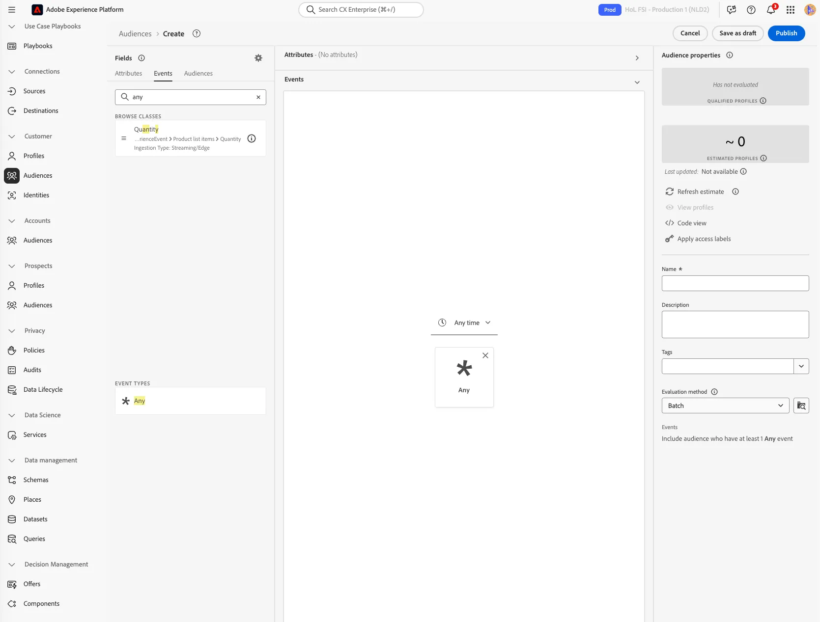Show Create page help icon
820x622 pixels.
pos(197,33)
